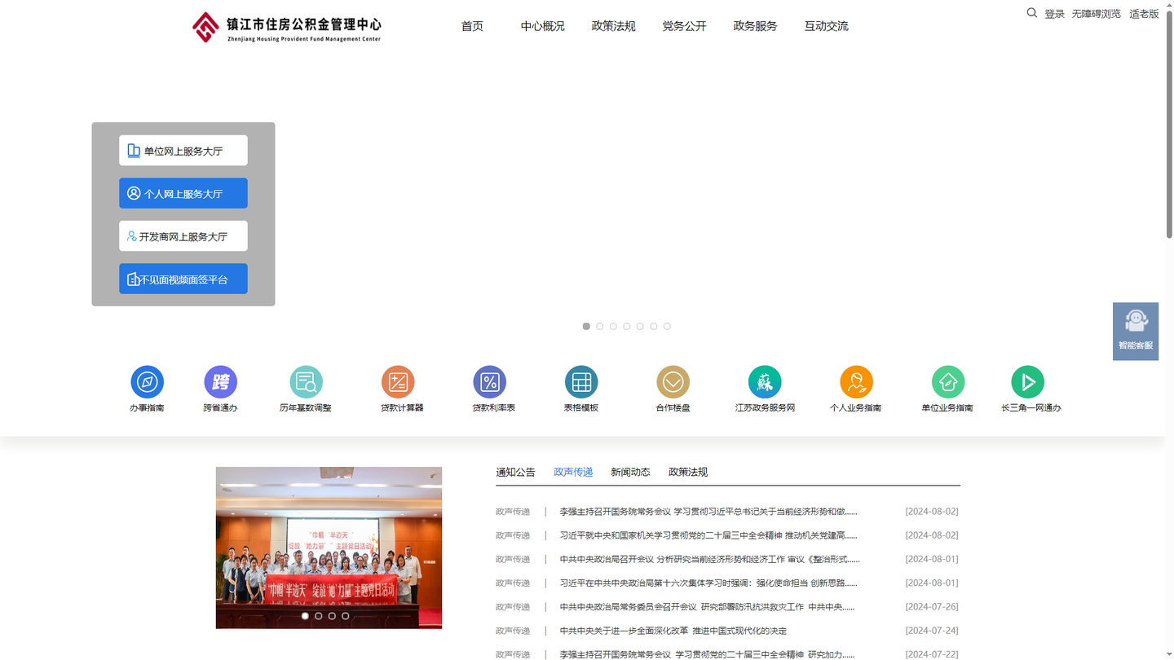Switch to 新闻动态 tab
Image resolution: width=1174 pixels, height=660 pixels.
(x=630, y=472)
